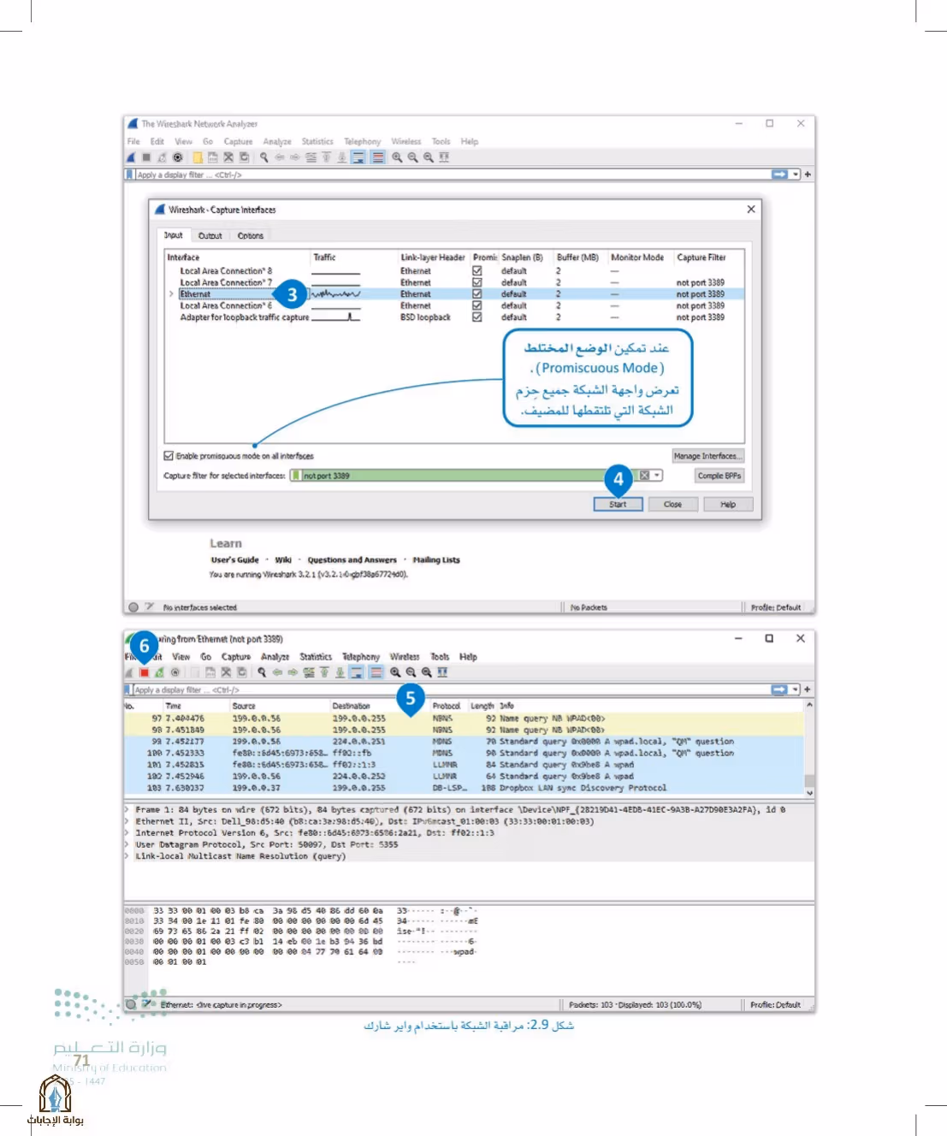Click the expert info circle in Network Analyzer status bar
This screenshot has height=1136, width=947.
coord(133,607)
